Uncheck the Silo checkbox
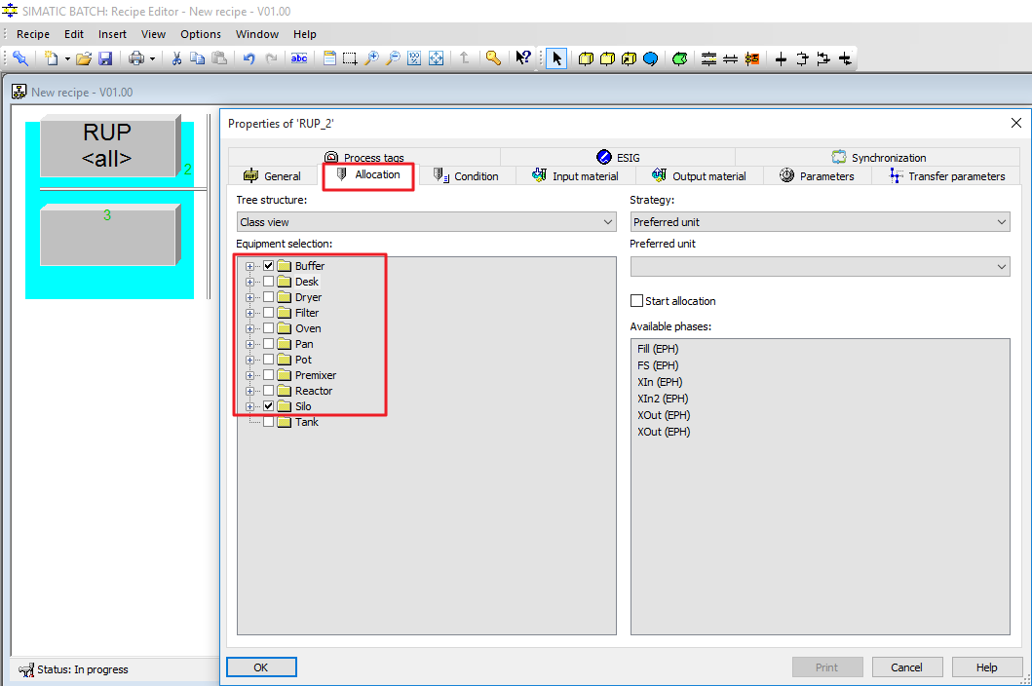The width and height of the screenshot is (1032, 686). tap(269, 406)
